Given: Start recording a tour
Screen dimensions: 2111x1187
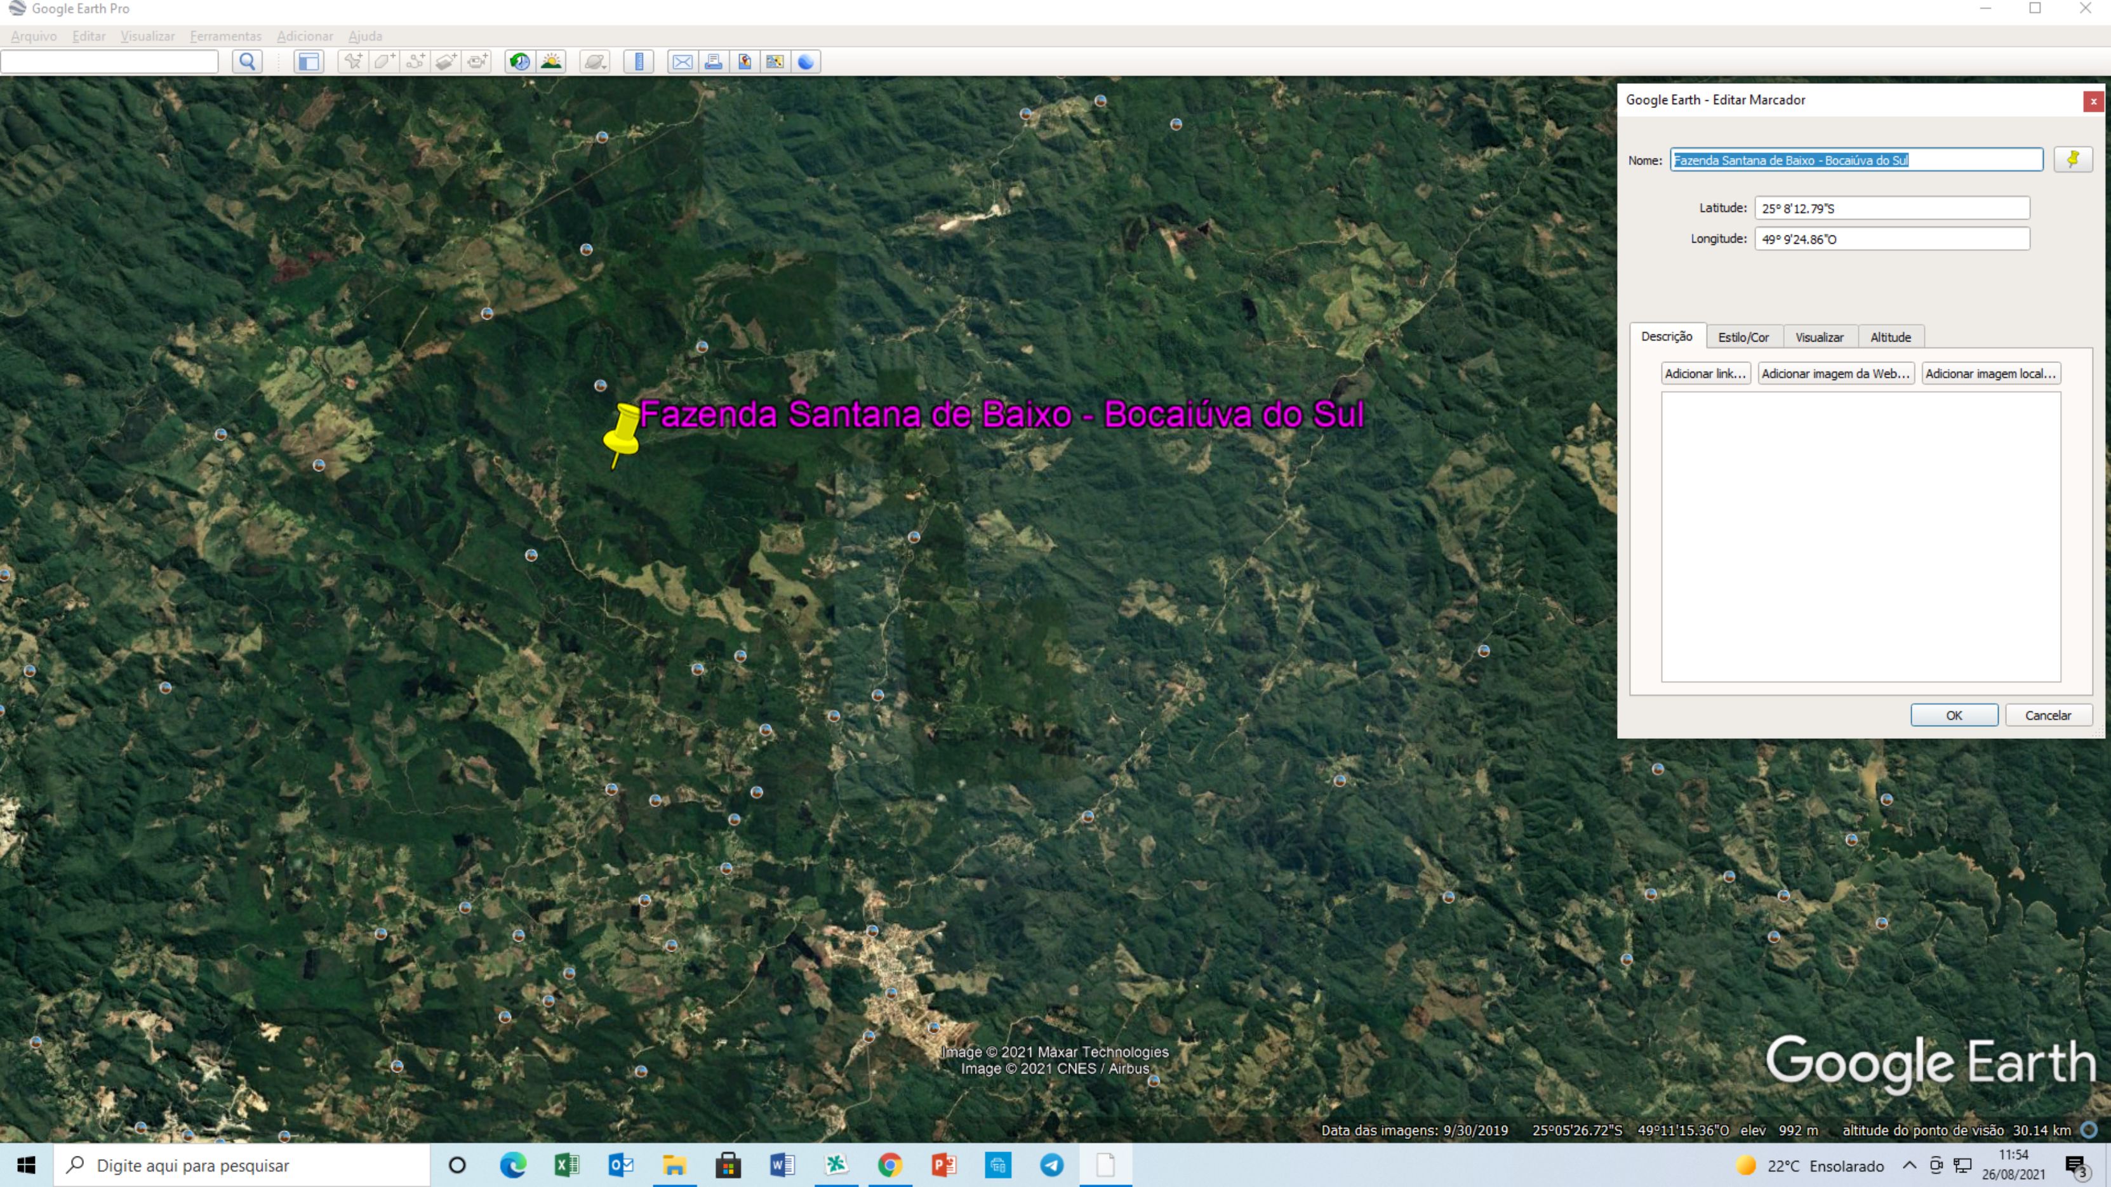Looking at the screenshot, I should tap(477, 62).
